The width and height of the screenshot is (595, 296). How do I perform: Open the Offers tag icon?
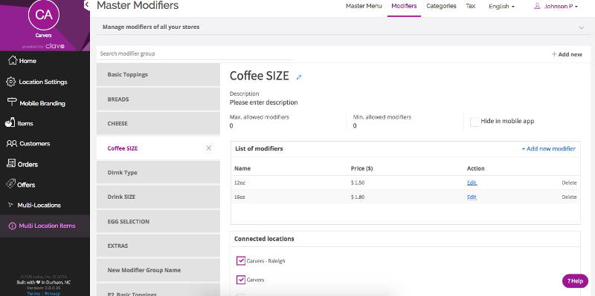coord(11,184)
